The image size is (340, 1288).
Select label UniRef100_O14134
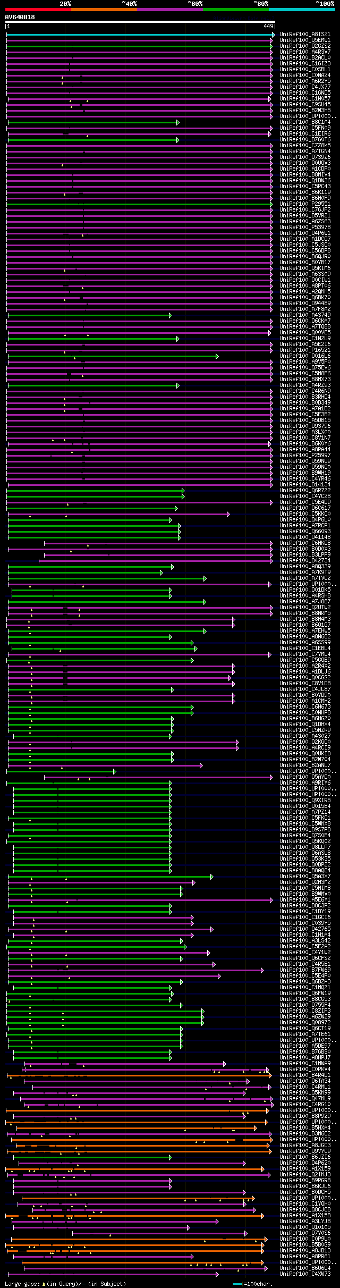[x=305, y=485]
